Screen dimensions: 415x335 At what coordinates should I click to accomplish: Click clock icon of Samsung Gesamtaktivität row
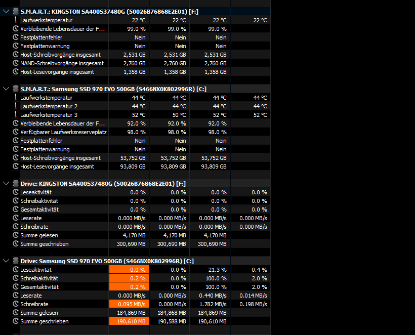(x=16, y=286)
